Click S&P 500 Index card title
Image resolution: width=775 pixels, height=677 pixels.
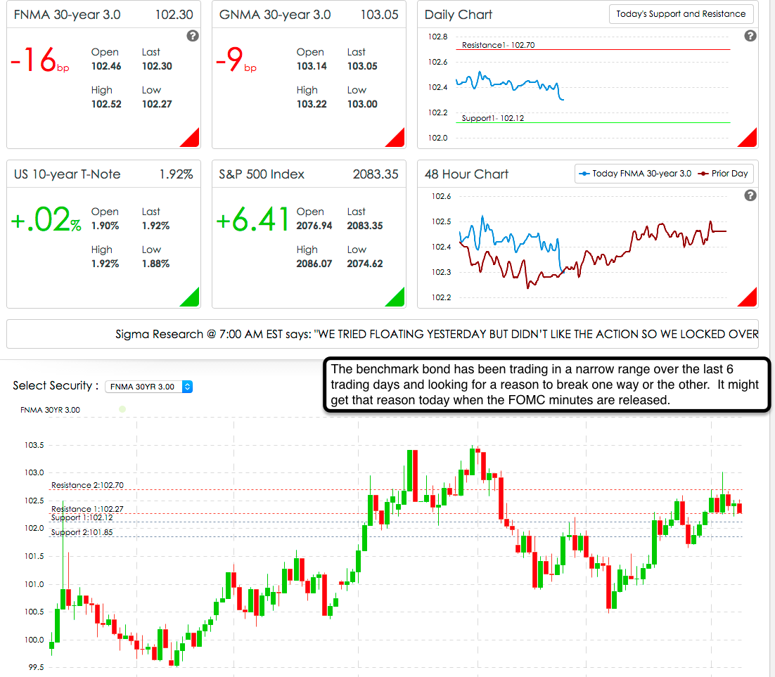262,174
